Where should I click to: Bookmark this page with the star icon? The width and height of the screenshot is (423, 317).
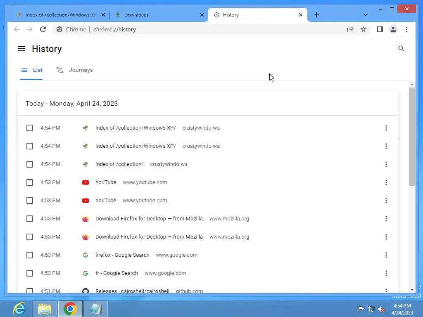[x=364, y=29]
